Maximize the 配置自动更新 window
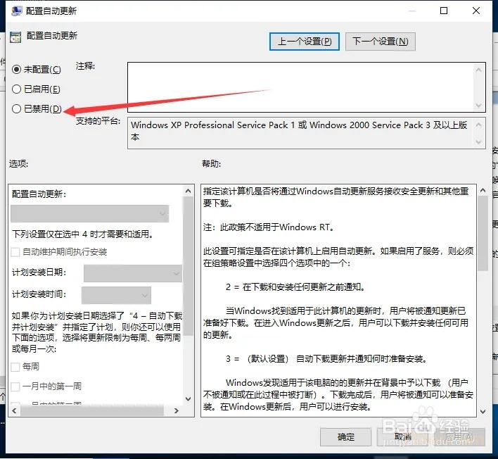Image resolution: width=498 pixels, height=459 pixels. (444, 11)
